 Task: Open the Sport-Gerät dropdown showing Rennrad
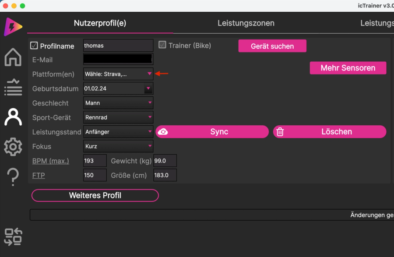(118, 117)
